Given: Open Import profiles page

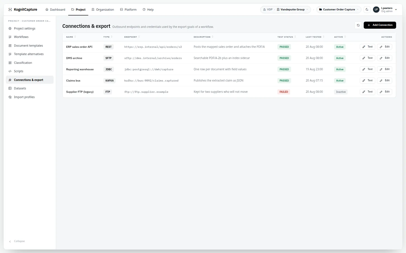Looking at the screenshot, I should pyautogui.click(x=30, y=97).
